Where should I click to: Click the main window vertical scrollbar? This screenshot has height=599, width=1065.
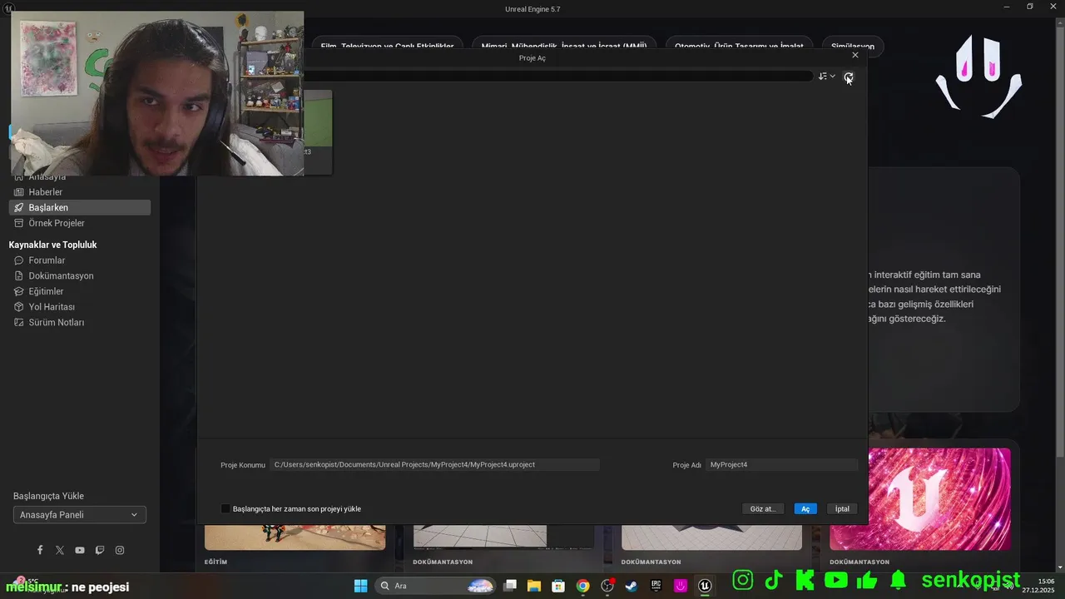[1059, 241]
